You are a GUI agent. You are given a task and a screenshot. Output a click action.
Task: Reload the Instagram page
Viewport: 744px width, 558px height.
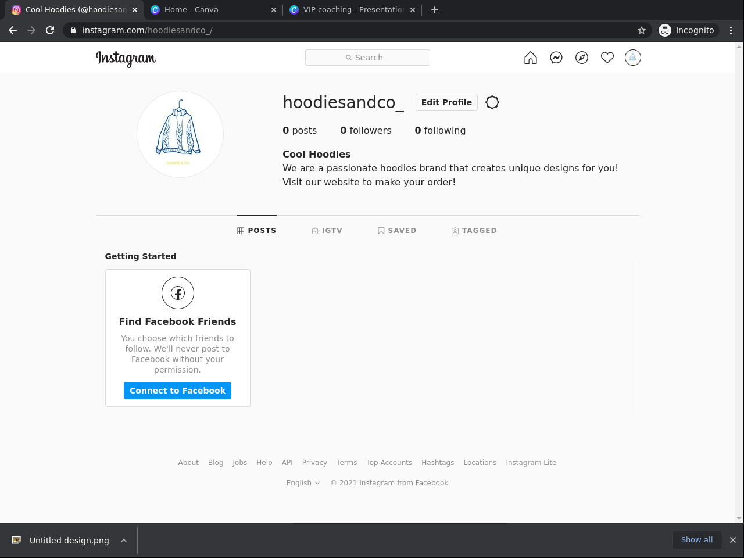coord(50,30)
